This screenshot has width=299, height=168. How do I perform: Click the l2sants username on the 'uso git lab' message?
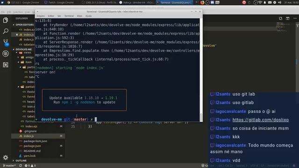pyautogui.click(x=223, y=94)
